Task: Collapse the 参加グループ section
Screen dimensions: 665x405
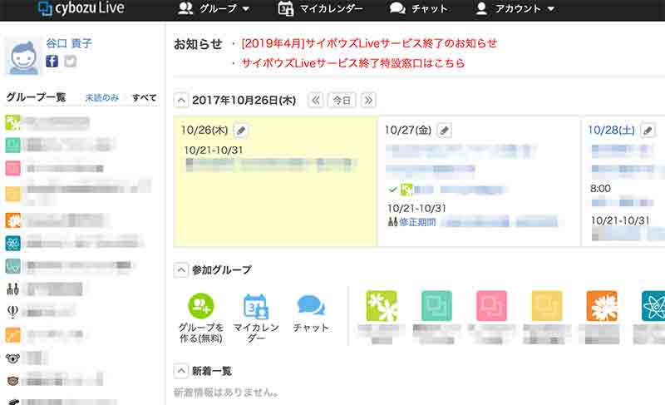Action: tap(180, 270)
